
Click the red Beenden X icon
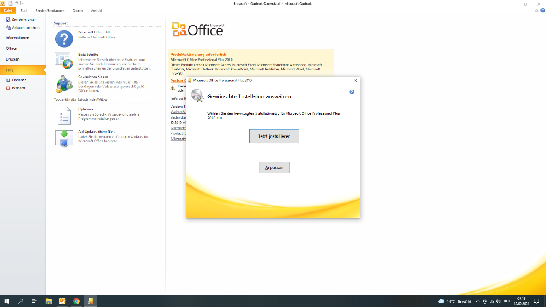click(x=8, y=88)
